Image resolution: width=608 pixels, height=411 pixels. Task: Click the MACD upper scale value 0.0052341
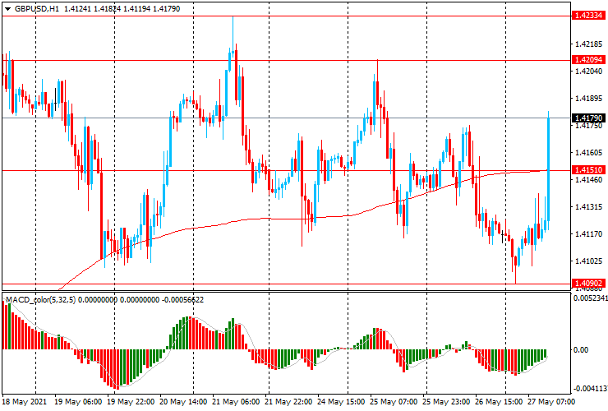590,298
